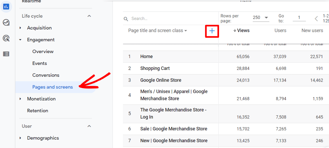Image resolution: width=329 pixels, height=148 pixels.
Task: Sort table by New users column
Action: [x=312, y=31]
